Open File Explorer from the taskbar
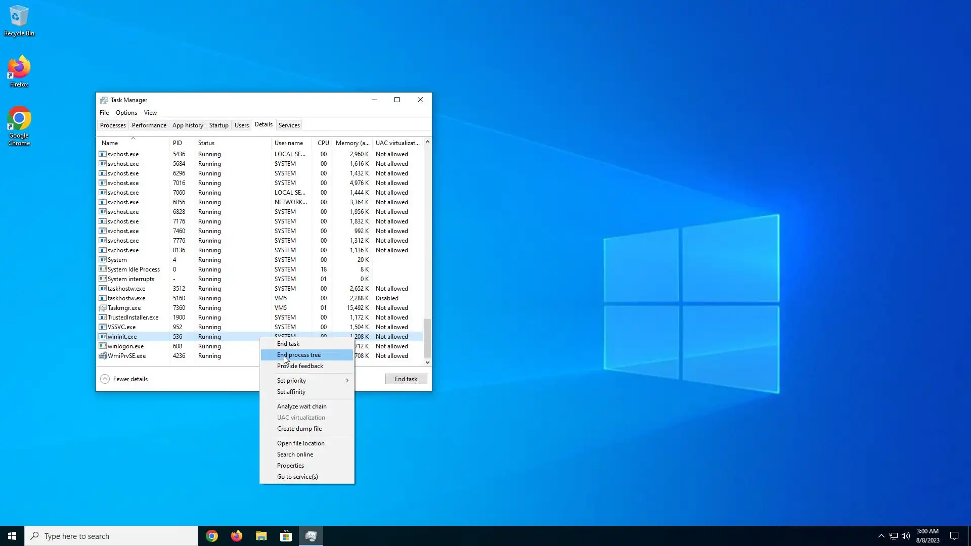Screen dimensions: 971x546 click(x=261, y=536)
